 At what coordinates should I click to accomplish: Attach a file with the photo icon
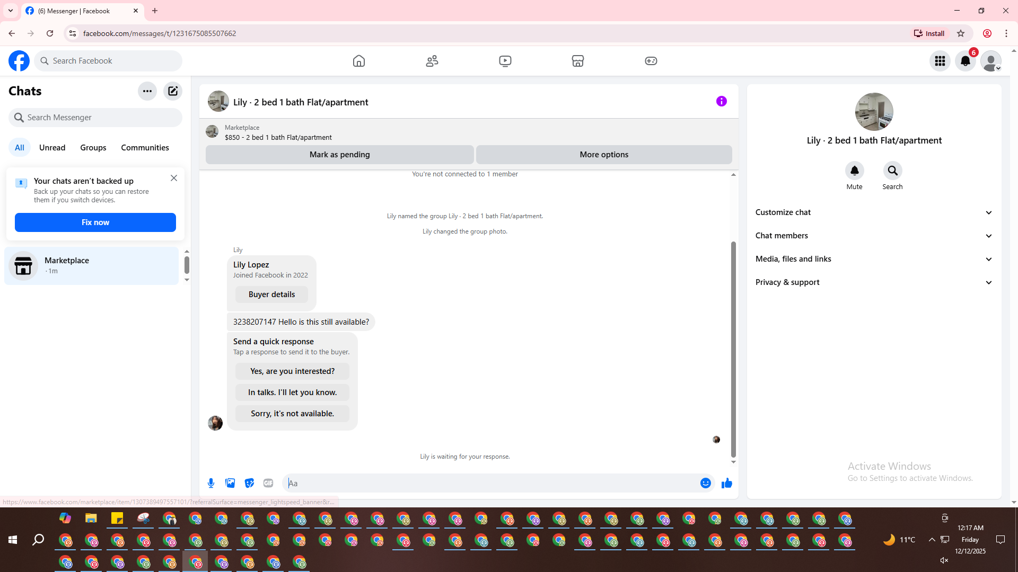230,483
